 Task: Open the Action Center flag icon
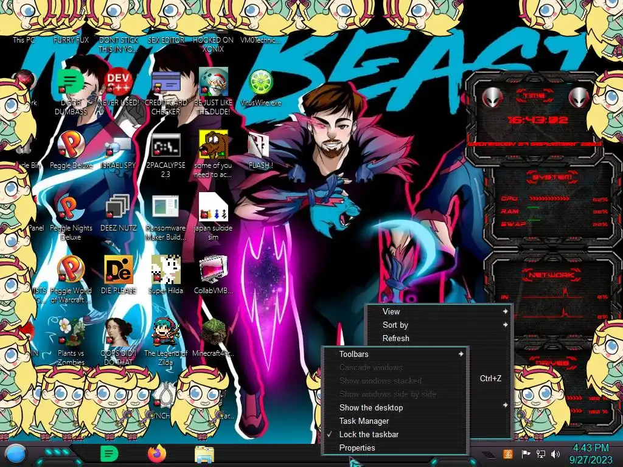(x=526, y=454)
